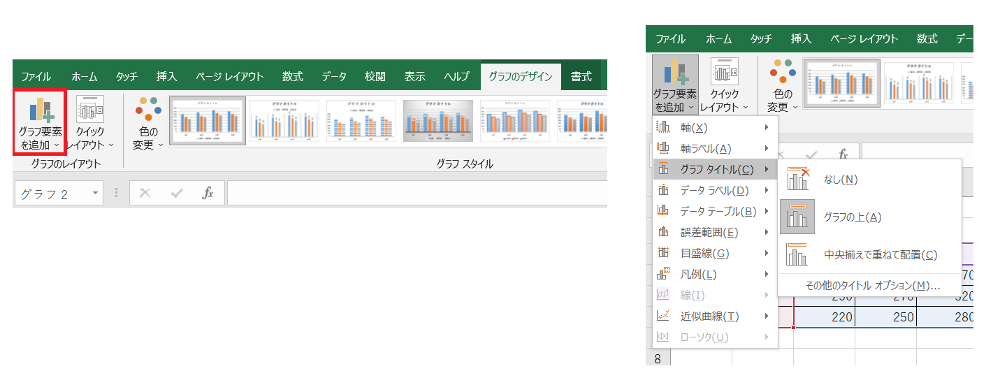Click the cell containing 280
Image resolution: width=1000 pixels, height=385 pixels.
coord(945,318)
